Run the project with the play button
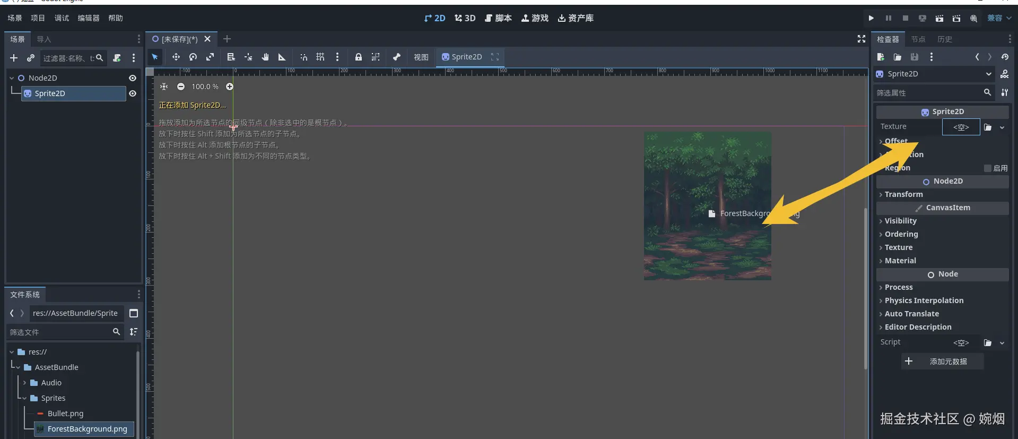The height and width of the screenshot is (439, 1018). pos(871,18)
